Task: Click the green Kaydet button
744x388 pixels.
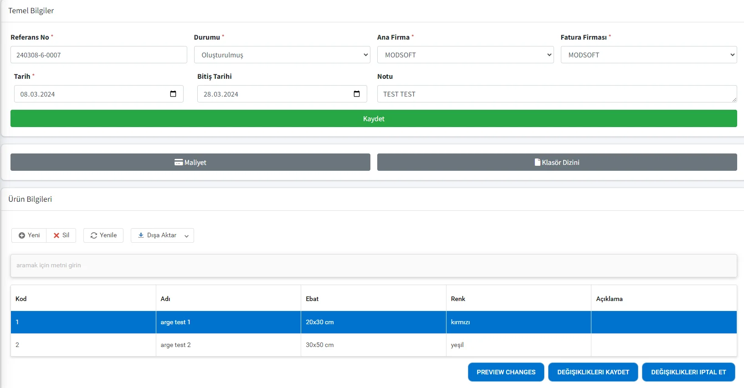Action: point(374,118)
